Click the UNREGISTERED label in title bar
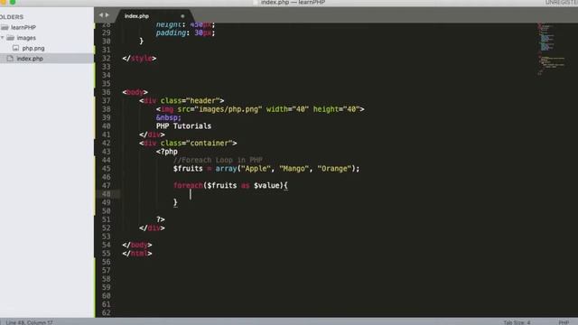578x325 pixels. click(x=562, y=2)
